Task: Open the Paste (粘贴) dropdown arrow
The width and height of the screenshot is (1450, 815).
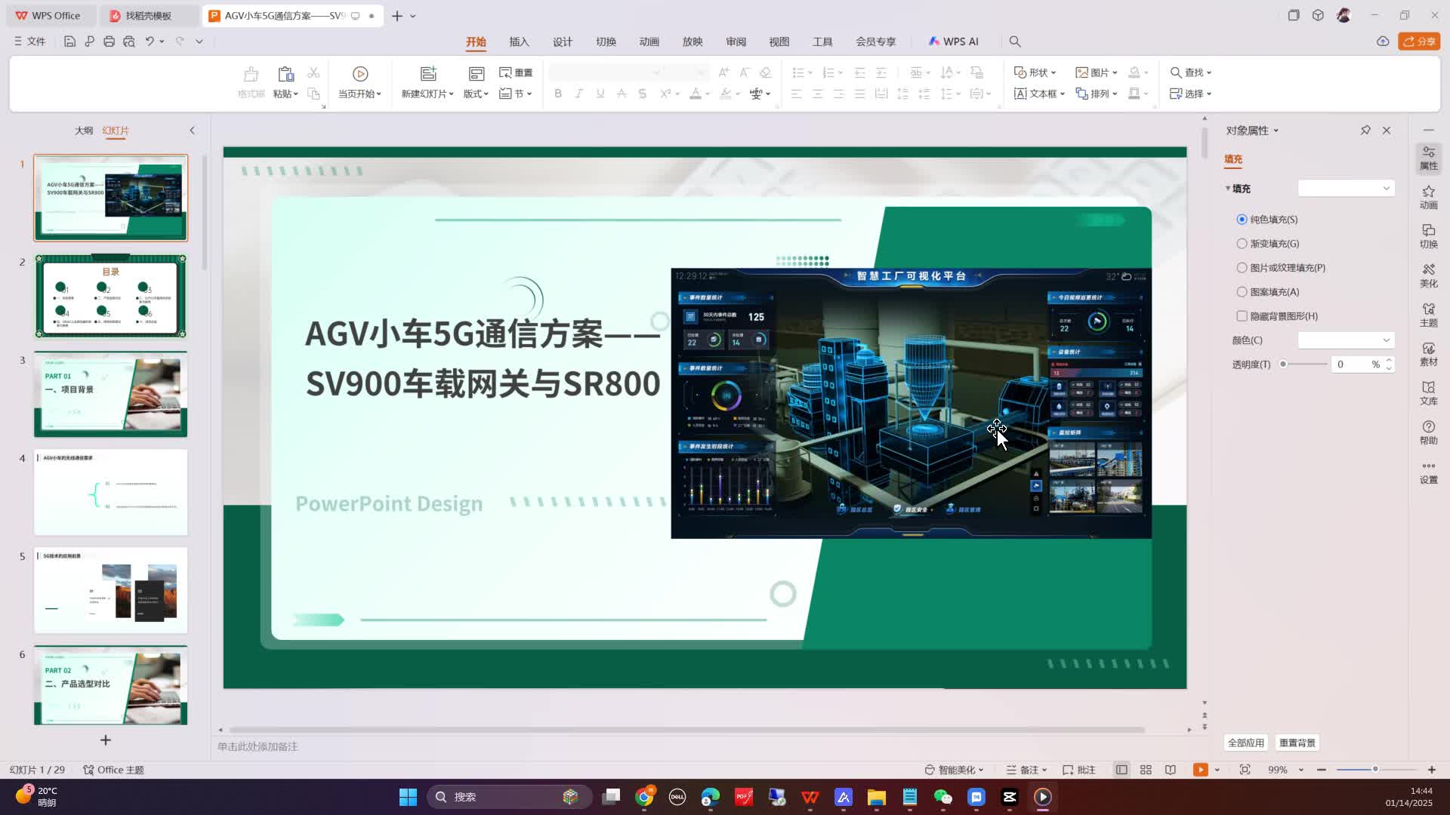Action: [x=296, y=94]
